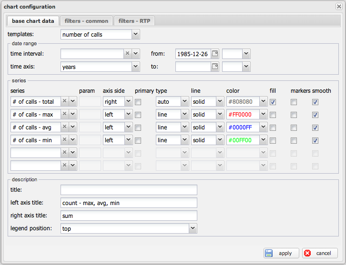Switch to 'base chart data' tab

(x=33, y=21)
